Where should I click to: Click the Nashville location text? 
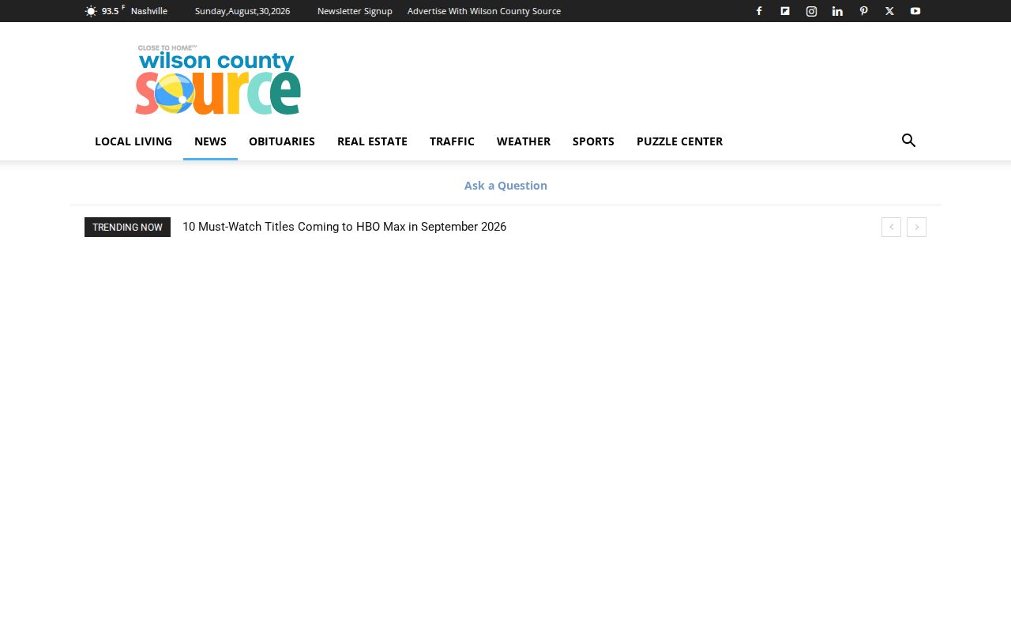pyautogui.click(x=149, y=11)
